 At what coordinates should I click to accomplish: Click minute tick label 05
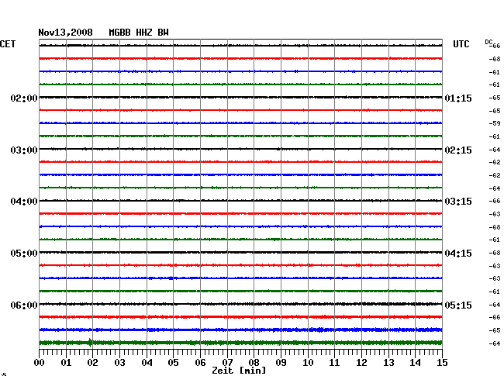pyautogui.click(x=173, y=362)
